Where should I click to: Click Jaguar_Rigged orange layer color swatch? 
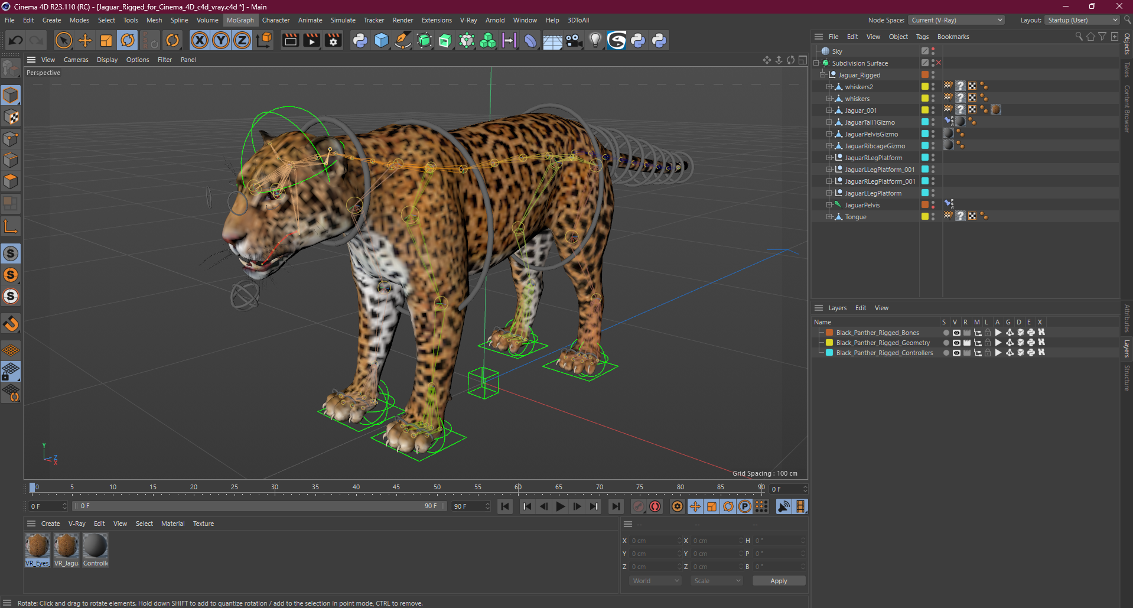click(925, 75)
